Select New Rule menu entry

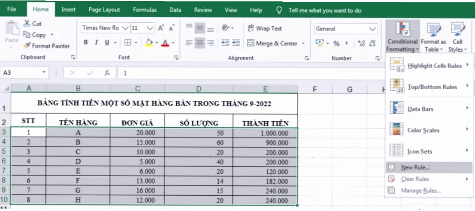[429, 167]
